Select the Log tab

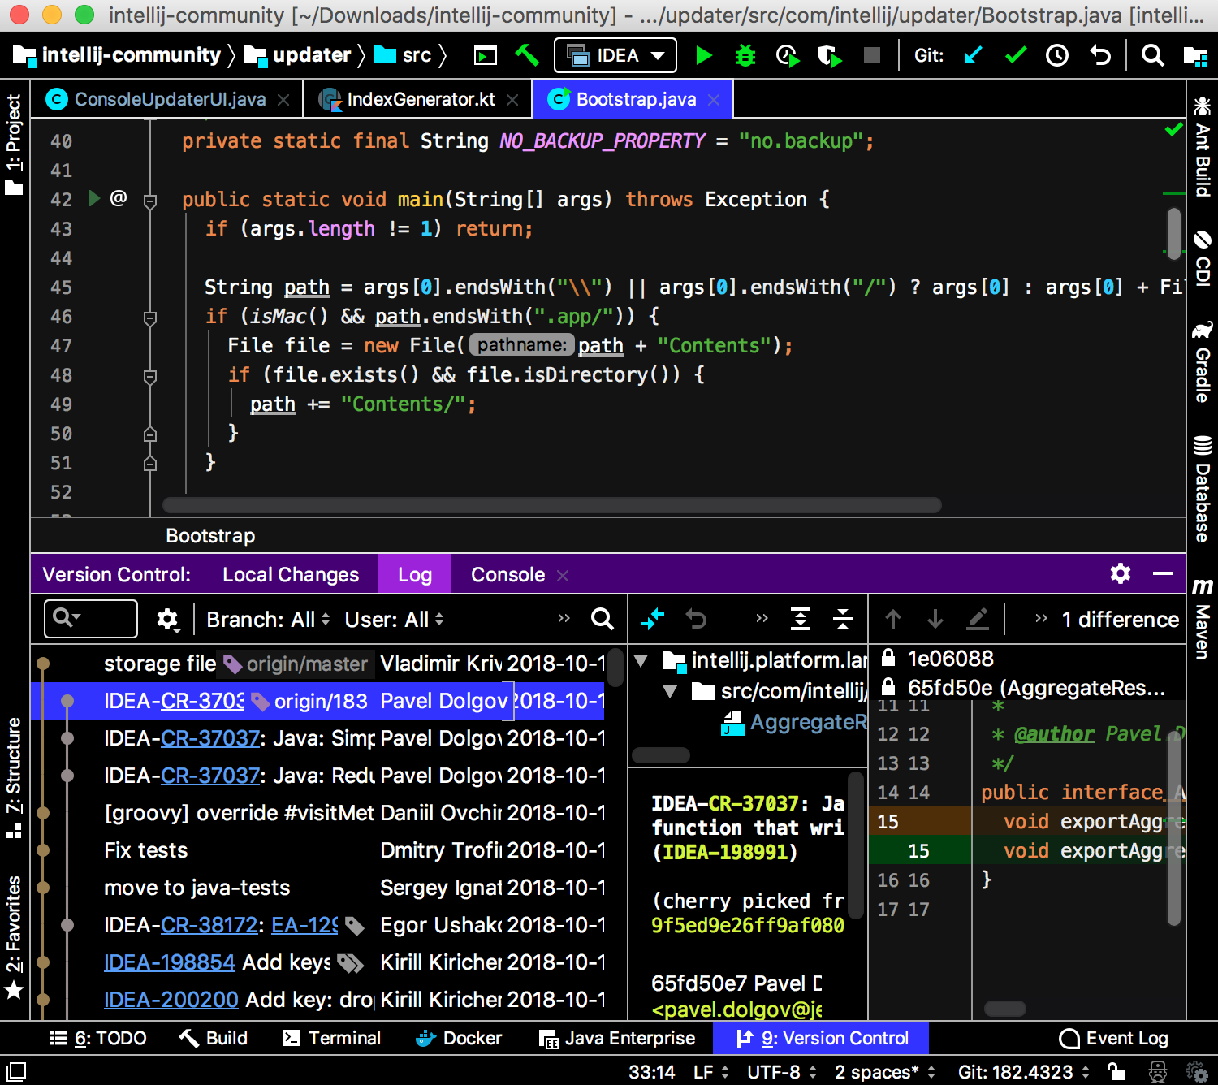click(415, 574)
